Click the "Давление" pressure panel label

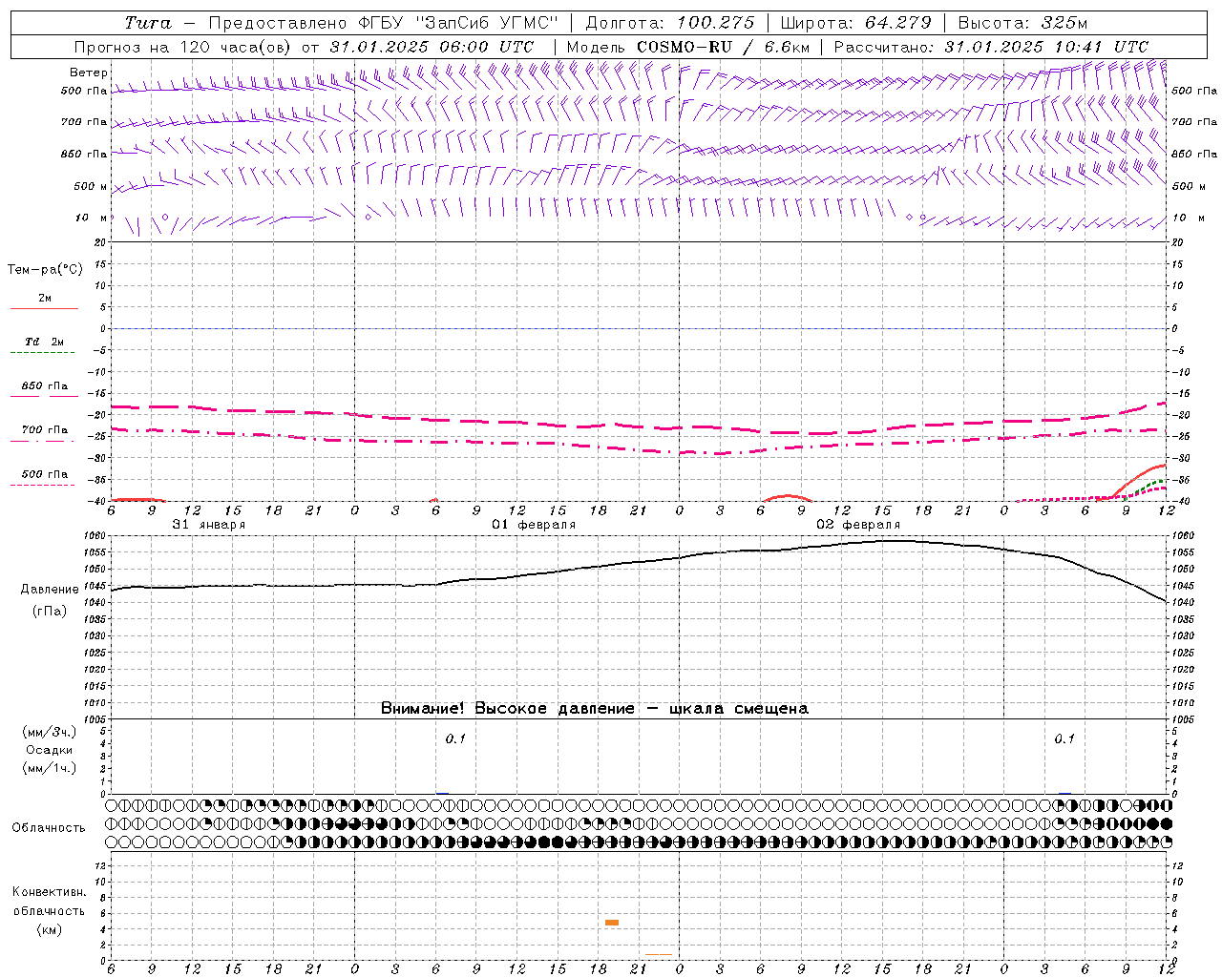(50, 590)
